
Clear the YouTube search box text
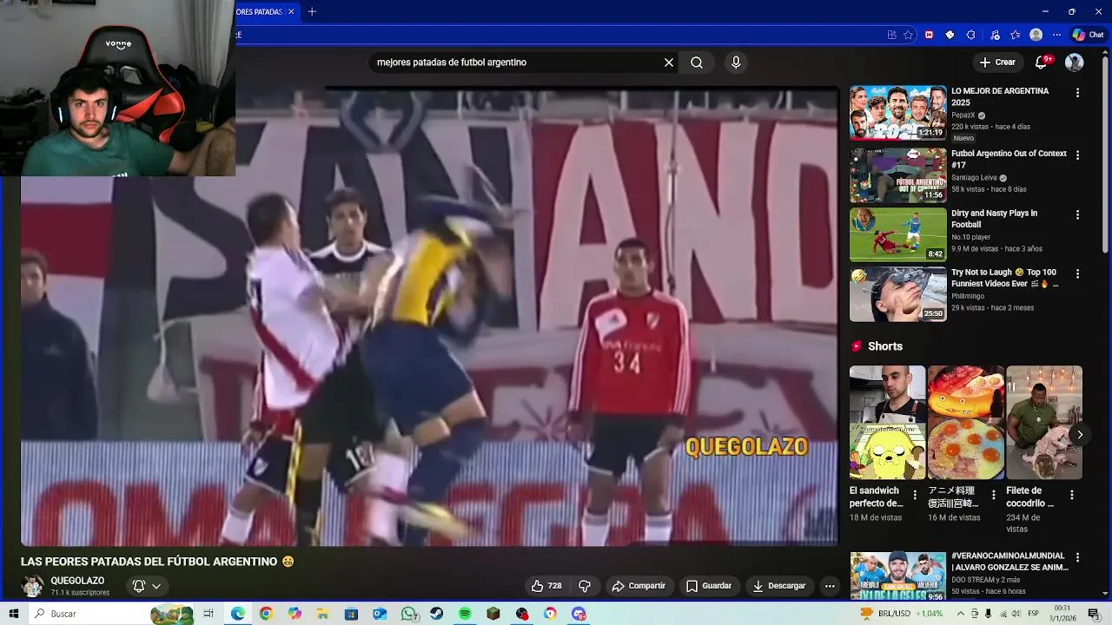click(x=669, y=62)
